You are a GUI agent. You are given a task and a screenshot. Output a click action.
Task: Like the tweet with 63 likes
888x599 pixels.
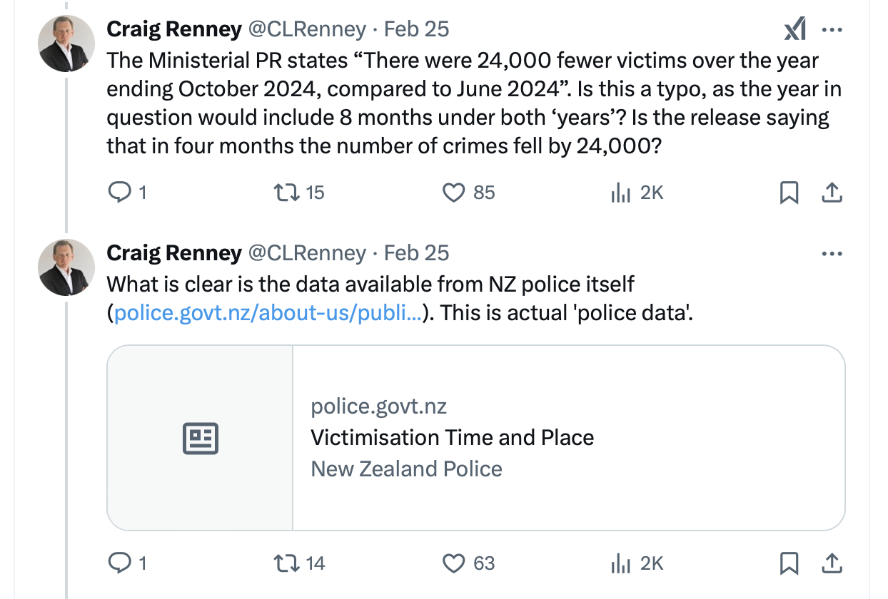click(x=454, y=563)
